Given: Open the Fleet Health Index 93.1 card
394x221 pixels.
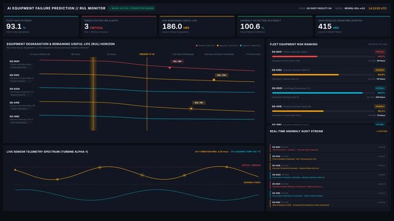Looking at the screenshot, I should (41, 26).
